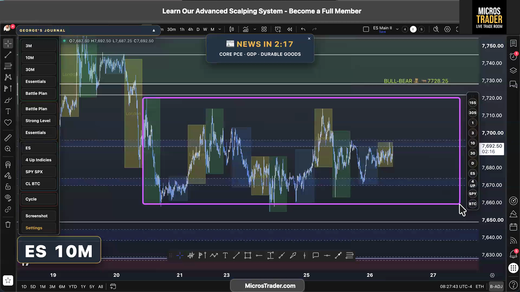This screenshot has width=520, height=292.
Task: Expand the indicators favorites dropdown arrow
Action: coord(255,29)
